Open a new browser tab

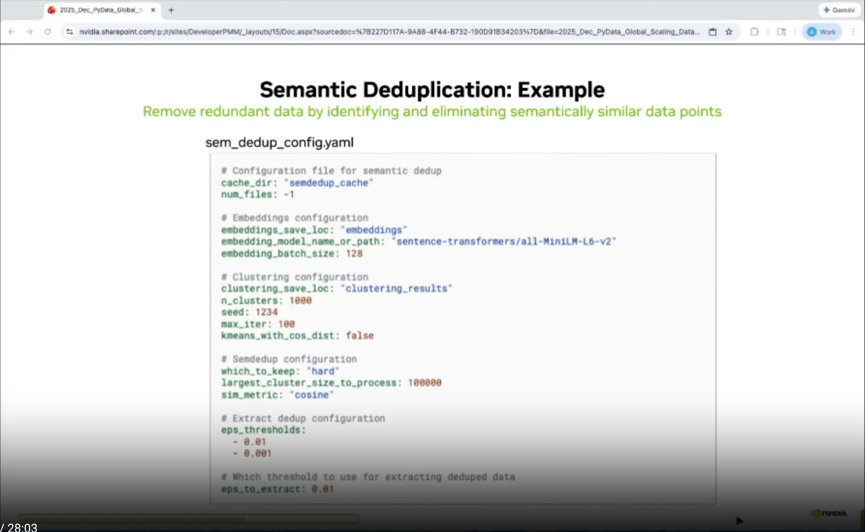(x=171, y=10)
